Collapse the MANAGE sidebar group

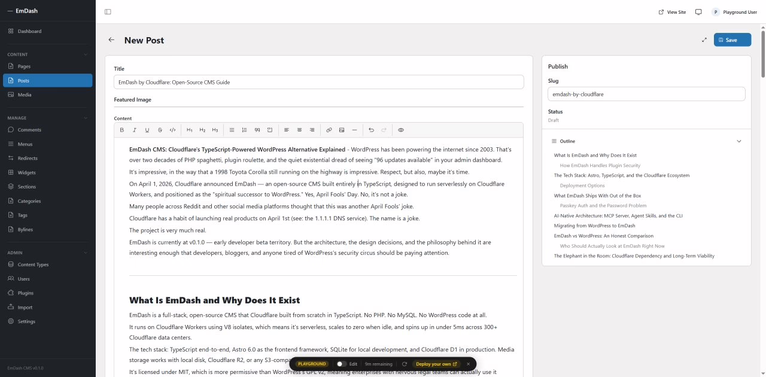[x=86, y=118]
